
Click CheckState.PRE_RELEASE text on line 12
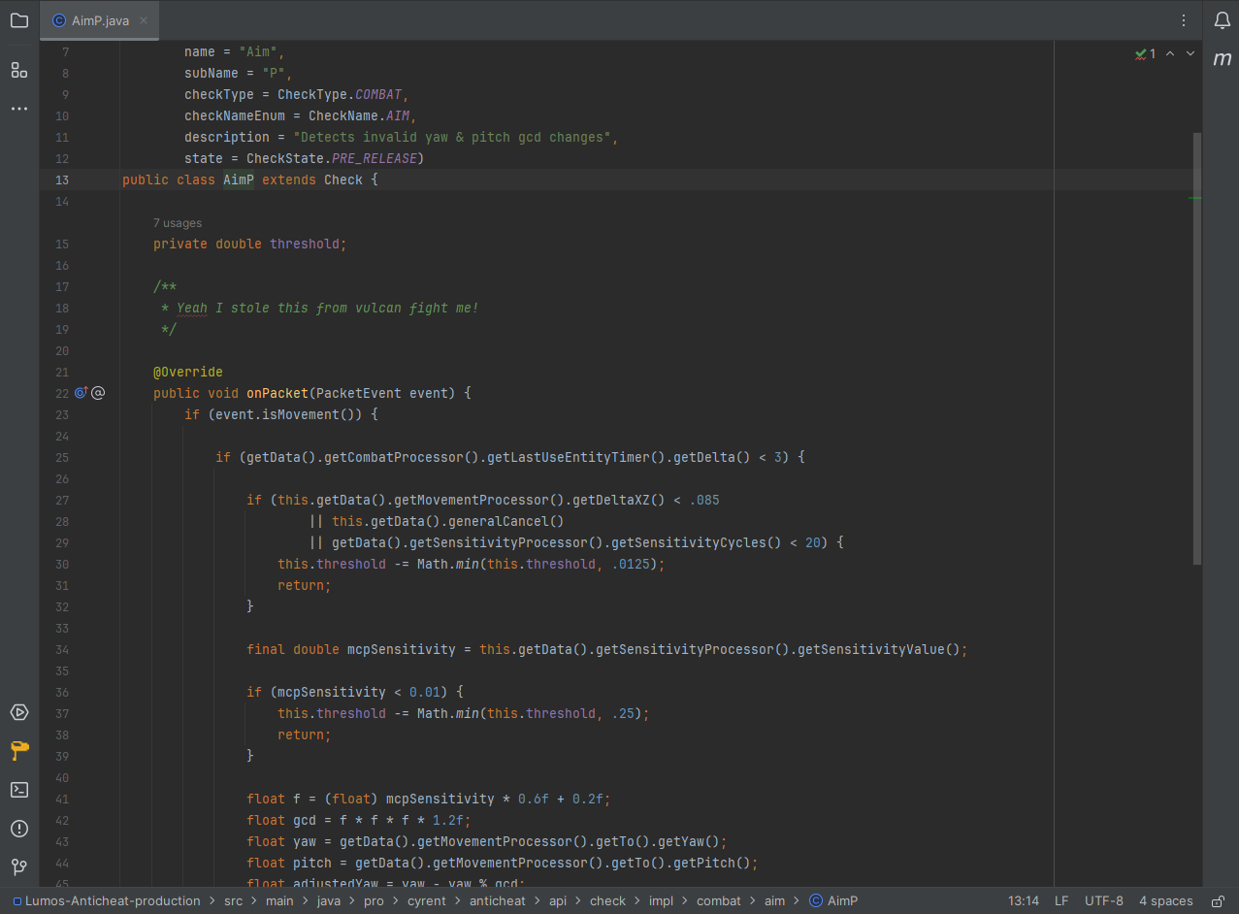(x=332, y=158)
